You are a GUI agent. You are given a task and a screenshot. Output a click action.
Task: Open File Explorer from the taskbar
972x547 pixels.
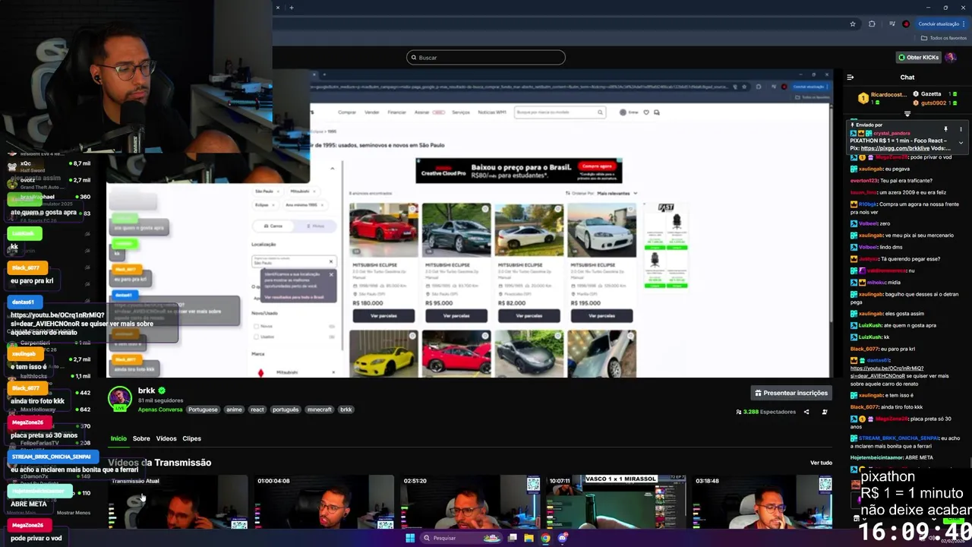529,538
